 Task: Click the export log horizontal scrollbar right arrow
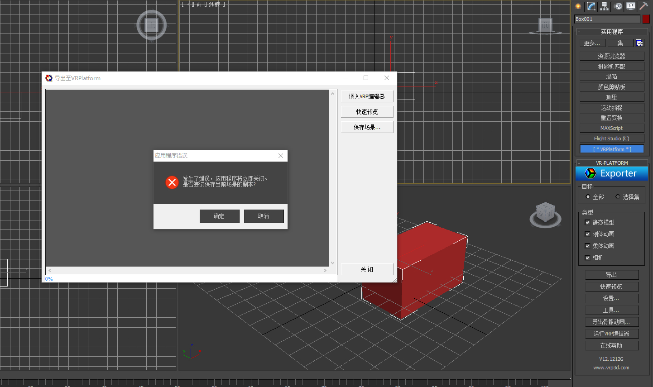325,270
